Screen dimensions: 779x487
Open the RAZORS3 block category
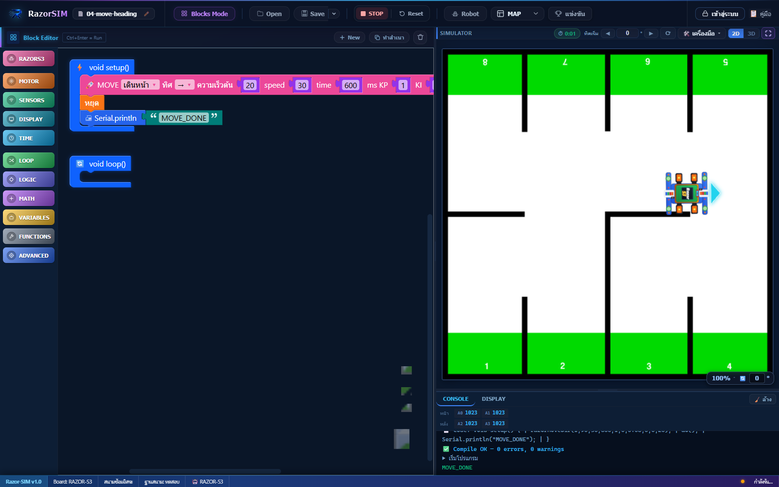pos(29,59)
